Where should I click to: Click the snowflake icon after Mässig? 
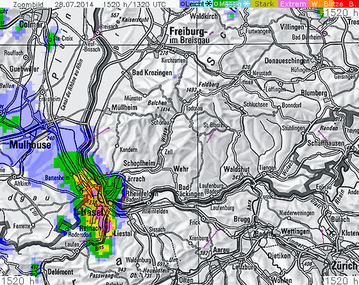(246, 4)
